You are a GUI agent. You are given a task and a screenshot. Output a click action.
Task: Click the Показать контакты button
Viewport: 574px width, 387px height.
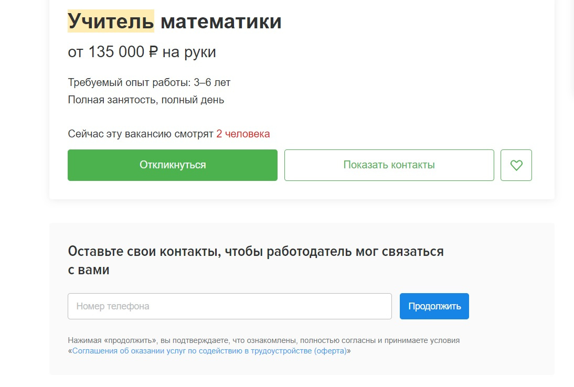point(389,165)
